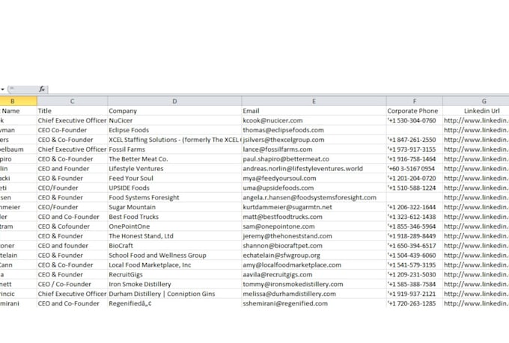Viewport: 509px width, 343px height.
Task: Click email uma@upsidefoods.com
Action: tap(278, 188)
